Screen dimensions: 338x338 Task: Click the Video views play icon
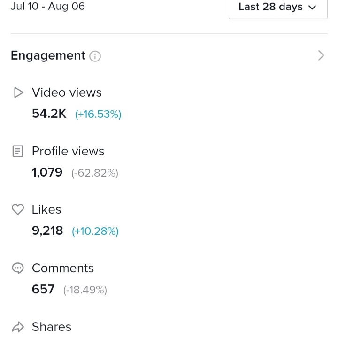pos(18,92)
